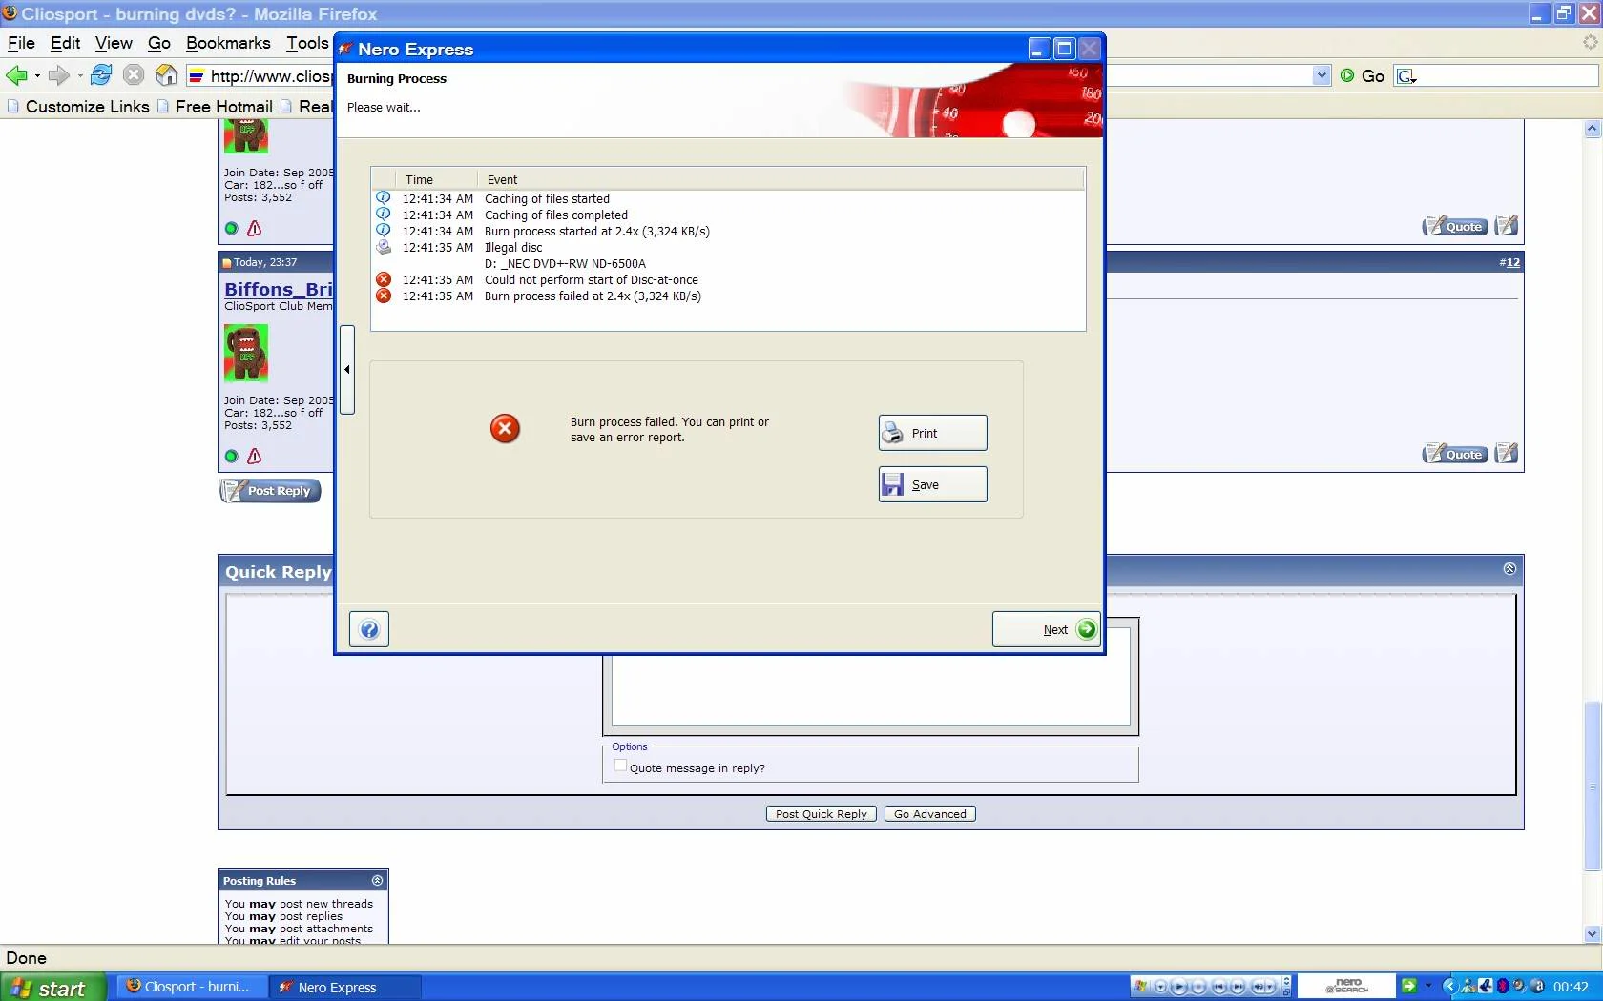Viewport: 1603px width, 1001px height.
Task: Click the Windows Media Player taskbar logo
Action: pyautogui.click(x=1140, y=987)
